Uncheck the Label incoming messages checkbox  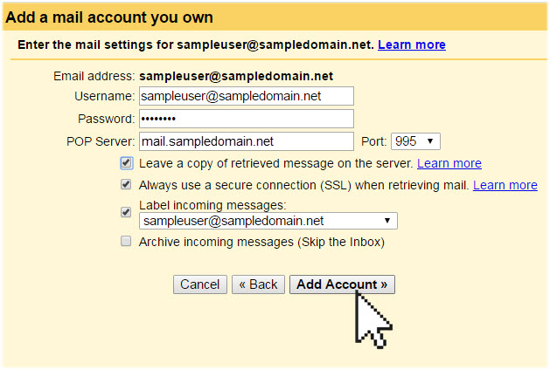click(127, 212)
